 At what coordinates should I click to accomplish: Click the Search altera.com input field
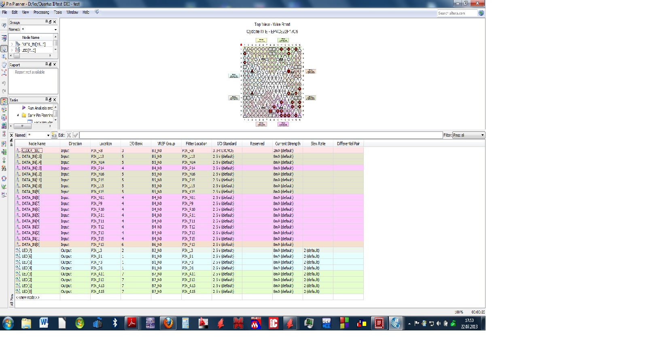click(456, 13)
